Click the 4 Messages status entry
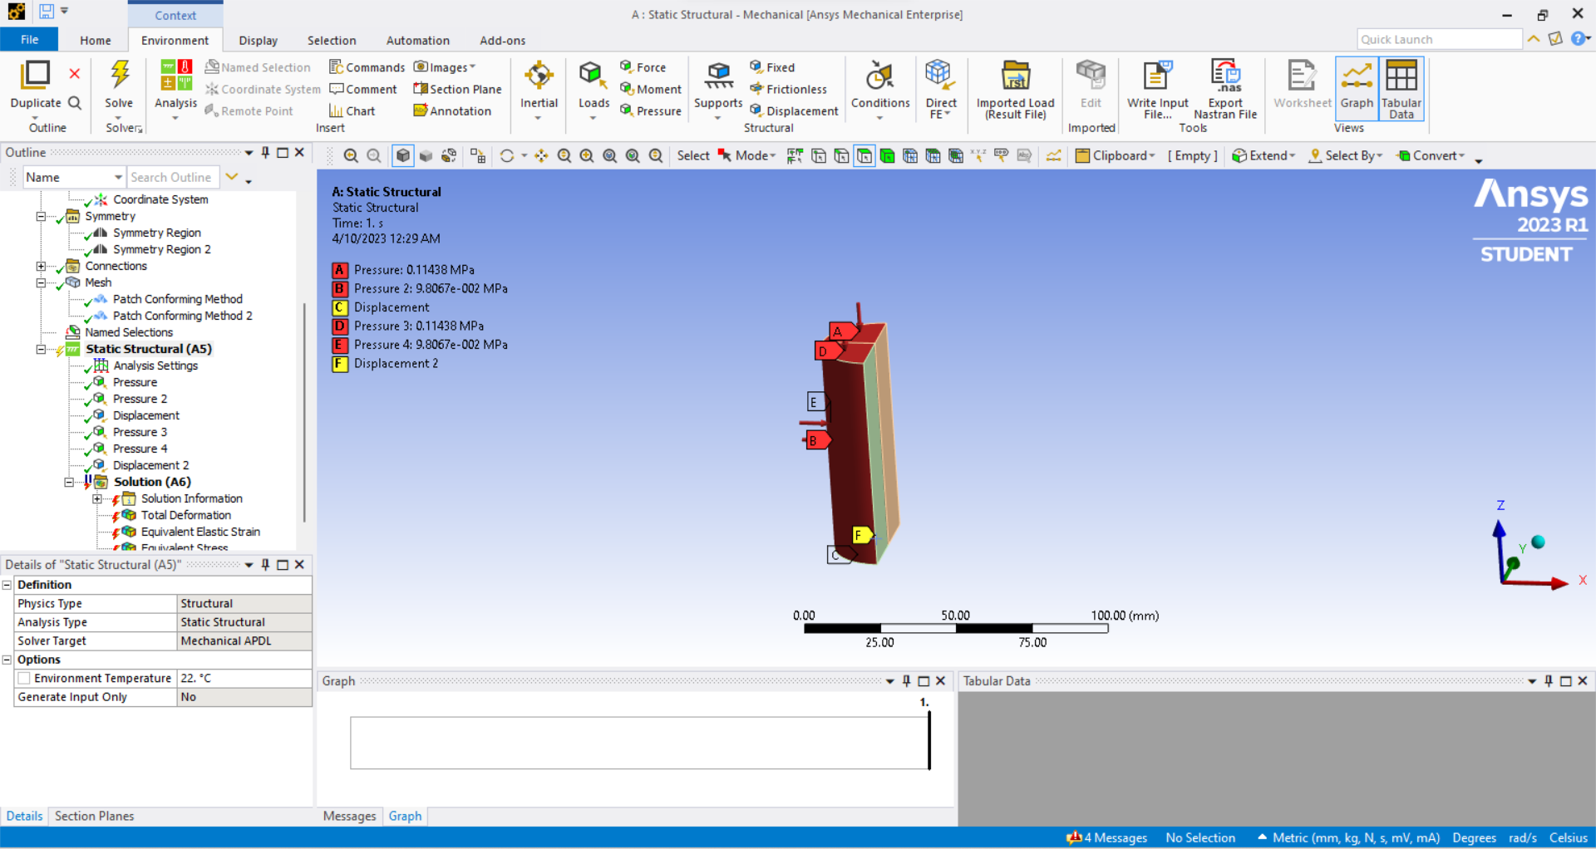Viewport: 1596px width, 849px height. pos(1107,837)
